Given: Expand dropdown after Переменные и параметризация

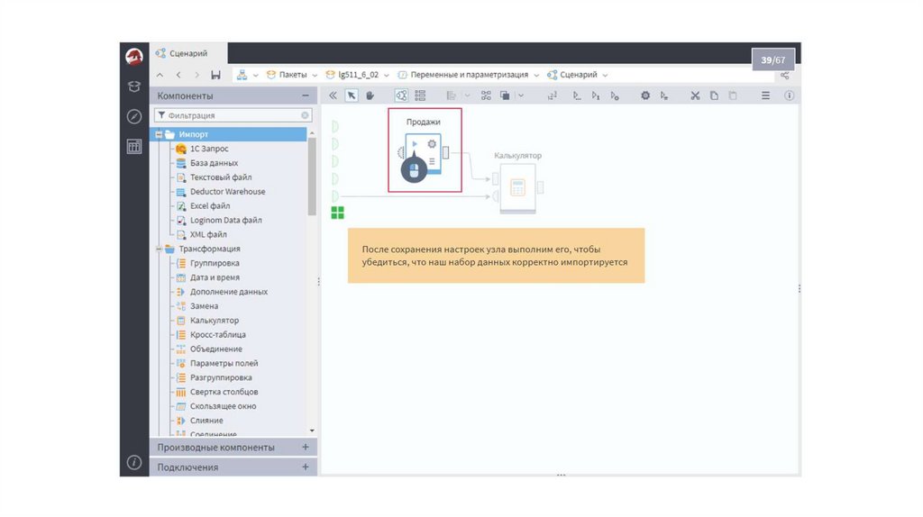Looking at the screenshot, I should (x=536, y=76).
